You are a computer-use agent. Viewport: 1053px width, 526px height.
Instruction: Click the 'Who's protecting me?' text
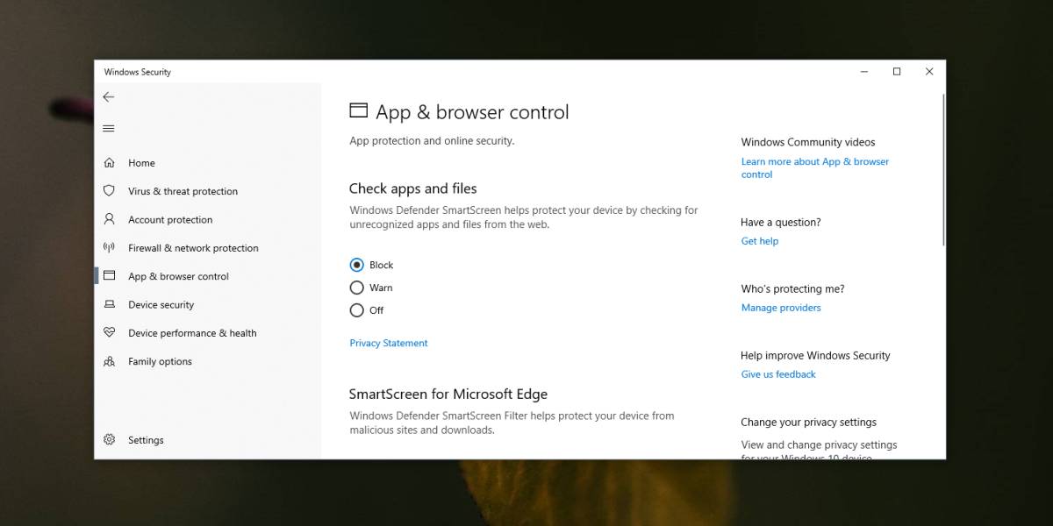point(792,289)
